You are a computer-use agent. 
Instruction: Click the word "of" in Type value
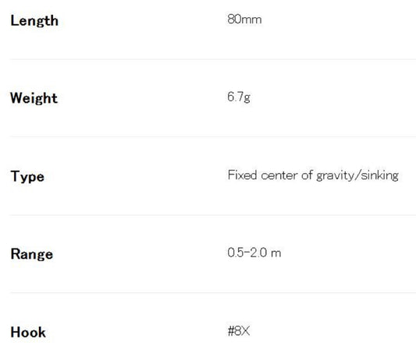pos(307,175)
